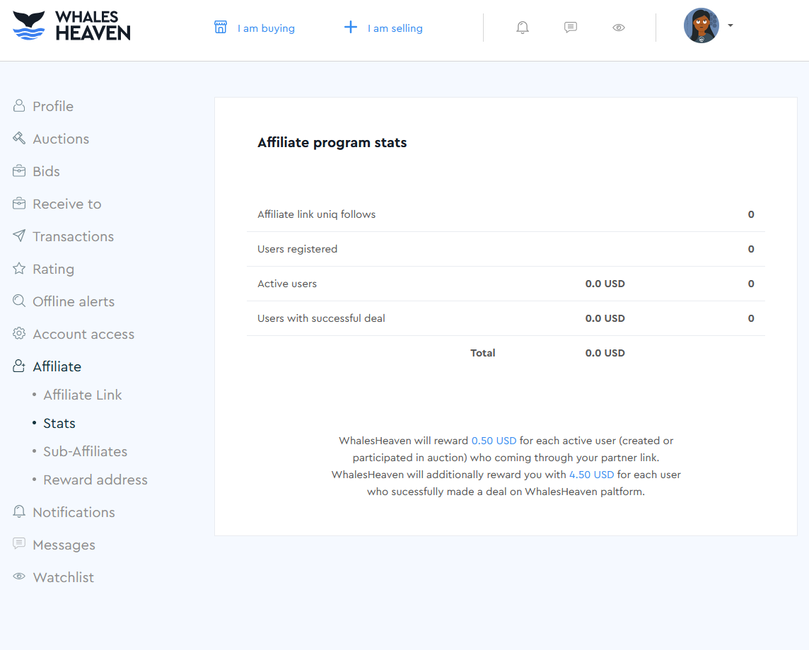The height and width of the screenshot is (650, 809).
Task: Select Offline alerts in the sidebar
Action: pos(74,301)
